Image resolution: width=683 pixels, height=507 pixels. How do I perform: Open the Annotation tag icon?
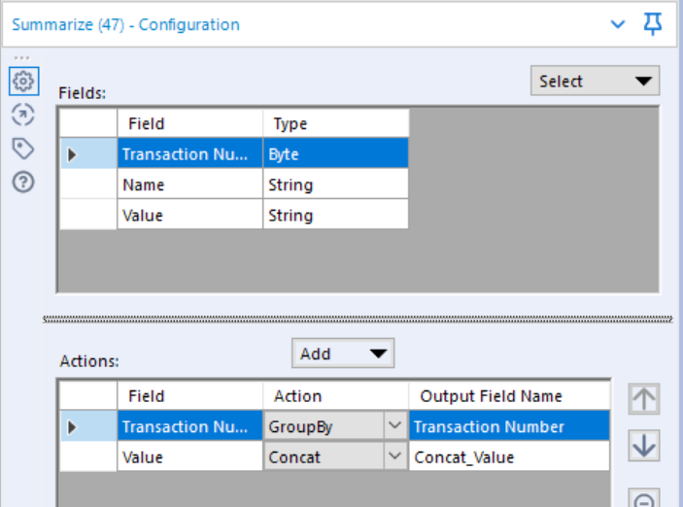[x=23, y=149]
